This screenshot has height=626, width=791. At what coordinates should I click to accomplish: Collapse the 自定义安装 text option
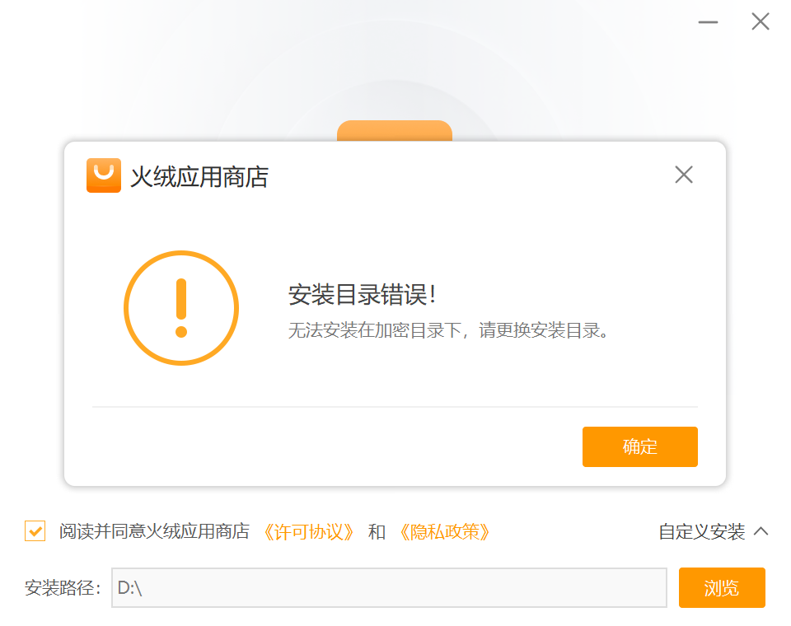pyautogui.click(x=701, y=532)
